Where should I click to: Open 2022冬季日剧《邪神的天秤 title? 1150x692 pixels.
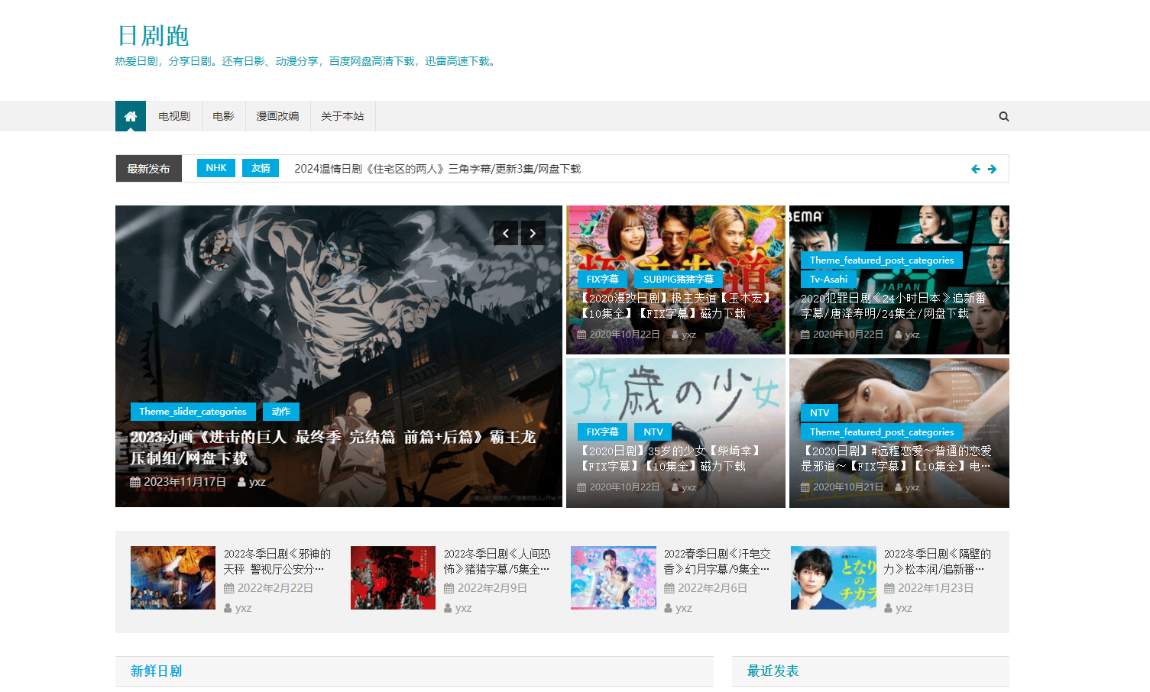coord(277,561)
